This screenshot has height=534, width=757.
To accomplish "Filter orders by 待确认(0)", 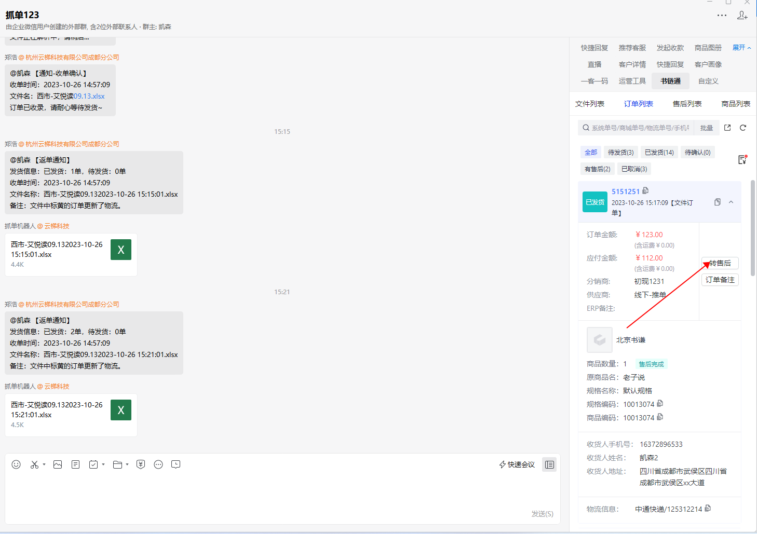I will (x=698, y=152).
